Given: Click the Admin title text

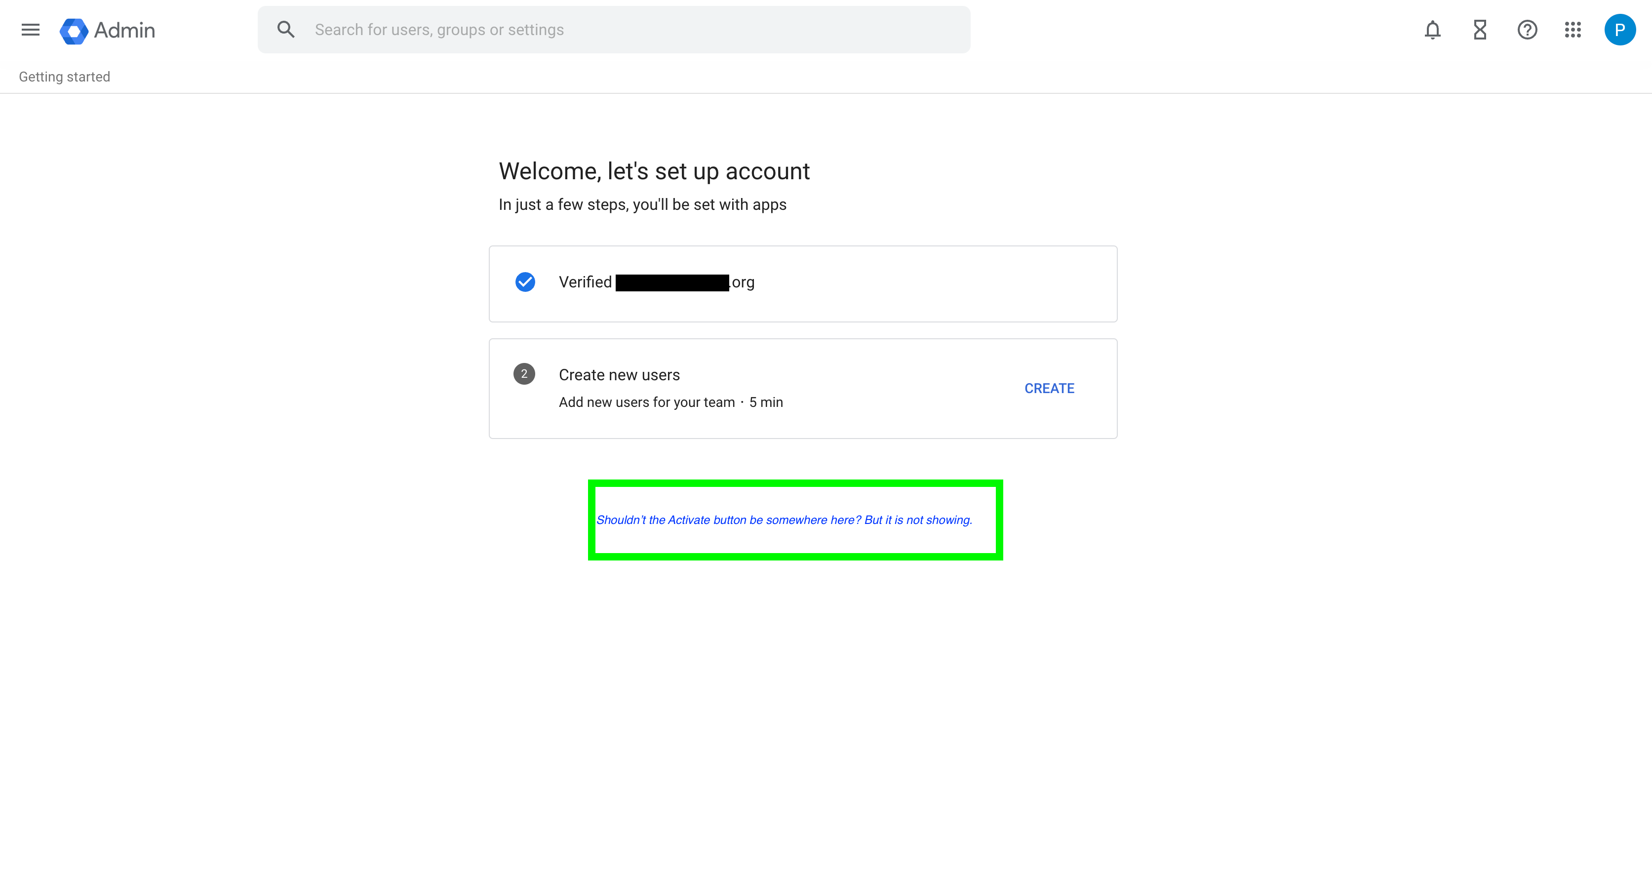Looking at the screenshot, I should [124, 31].
